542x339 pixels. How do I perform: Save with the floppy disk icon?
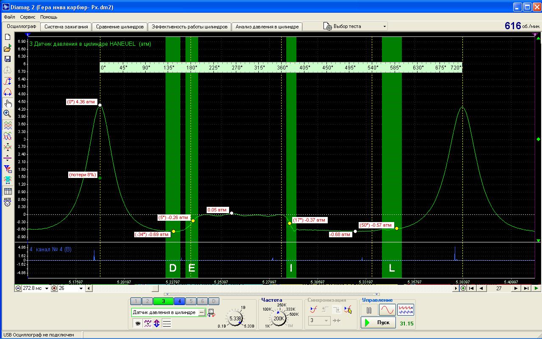(x=7, y=59)
